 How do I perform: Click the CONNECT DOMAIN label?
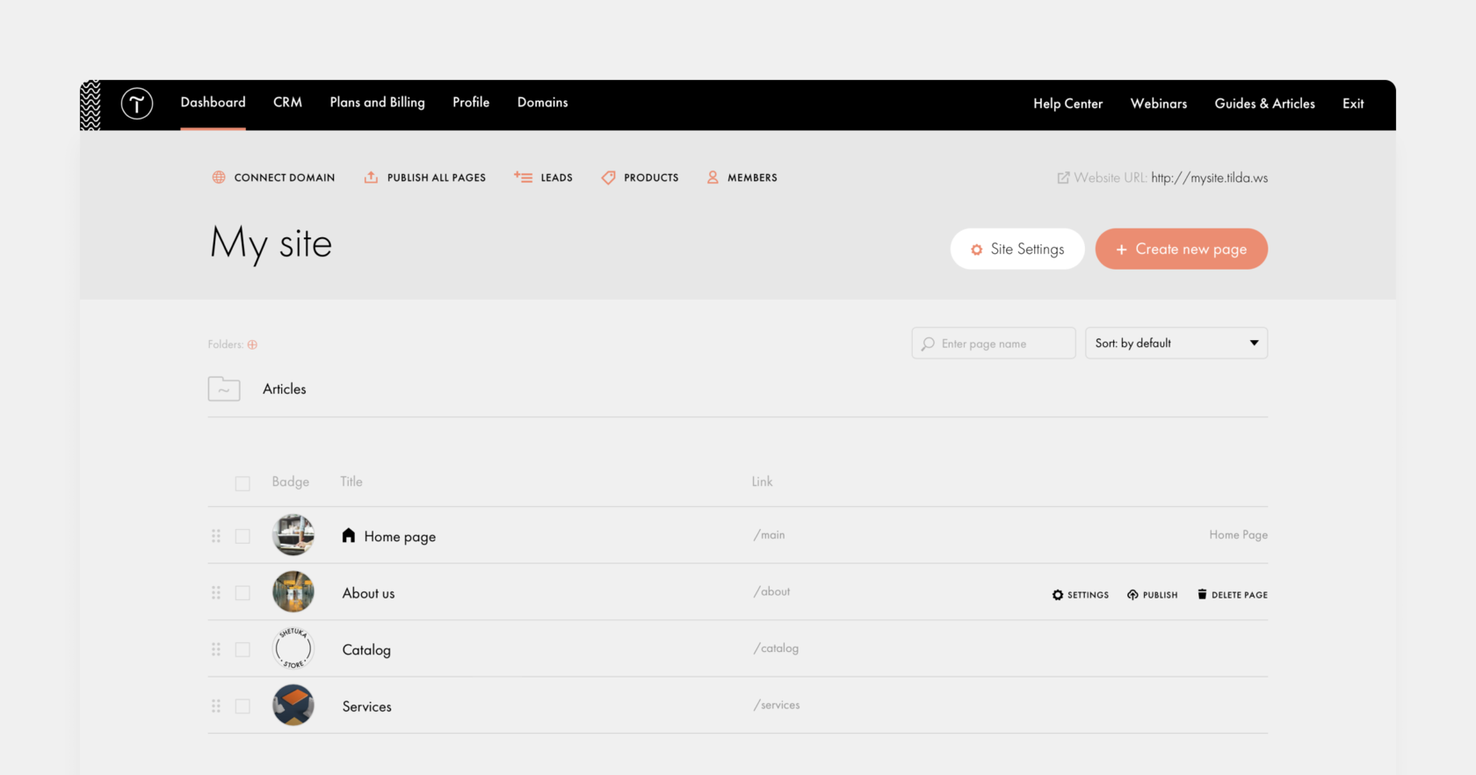pos(285,177)
